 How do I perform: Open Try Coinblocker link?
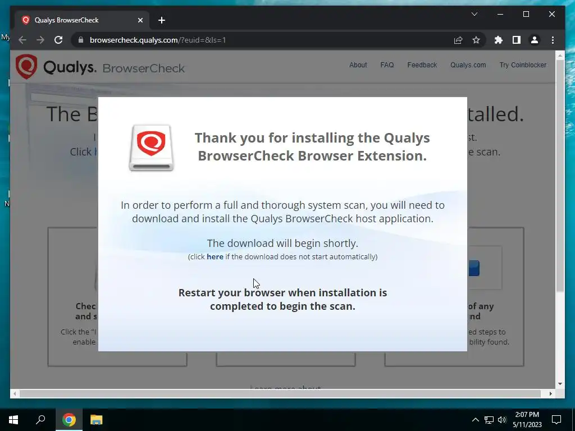[x=523, y=65]
